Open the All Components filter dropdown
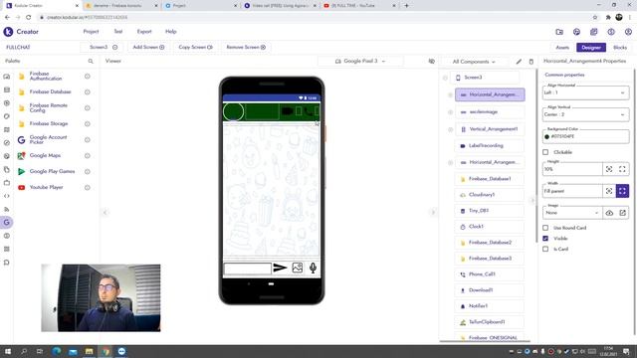The width and height of the screenshot is (637, 358). (474, 62)
